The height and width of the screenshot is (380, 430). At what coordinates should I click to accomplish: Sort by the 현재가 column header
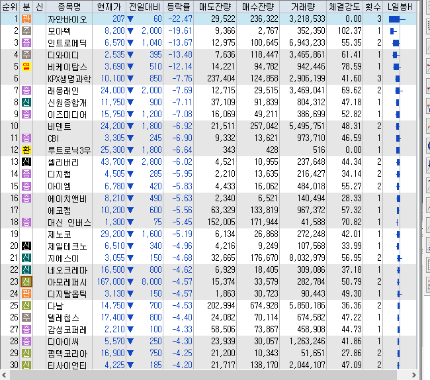tap(109, 7)
